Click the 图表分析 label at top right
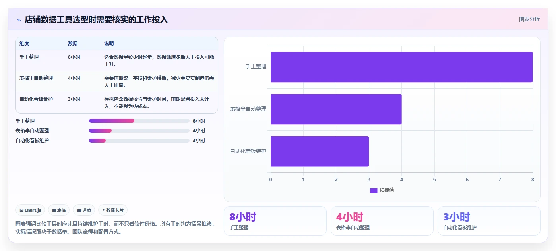 [529, 19]
